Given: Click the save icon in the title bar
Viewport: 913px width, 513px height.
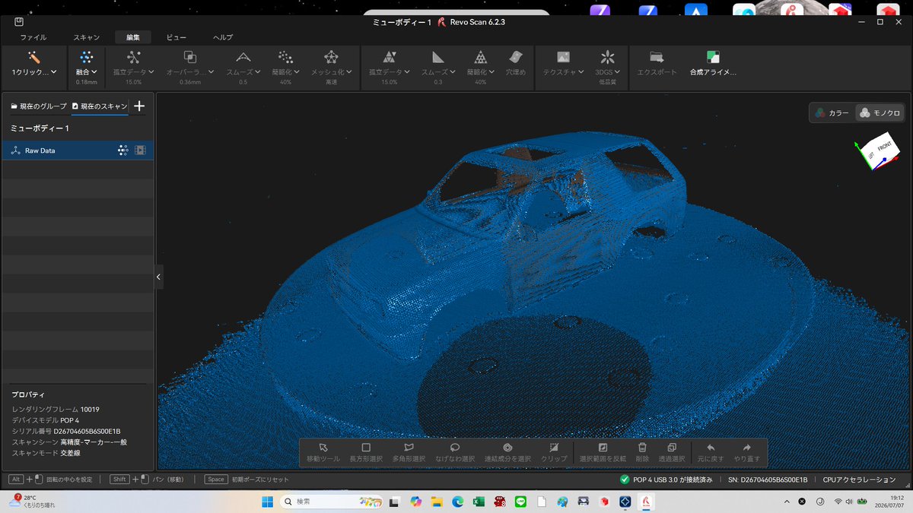Looking at the screenshot, I should tap(19, 22).
